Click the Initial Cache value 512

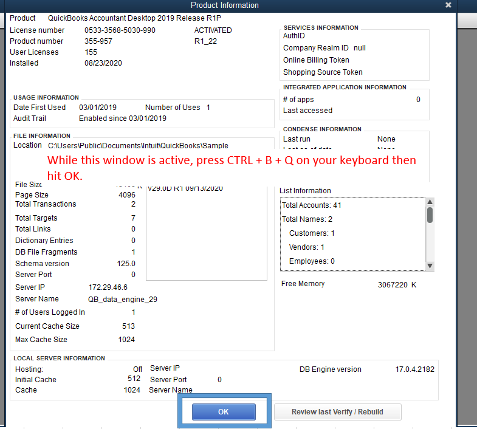134,379
